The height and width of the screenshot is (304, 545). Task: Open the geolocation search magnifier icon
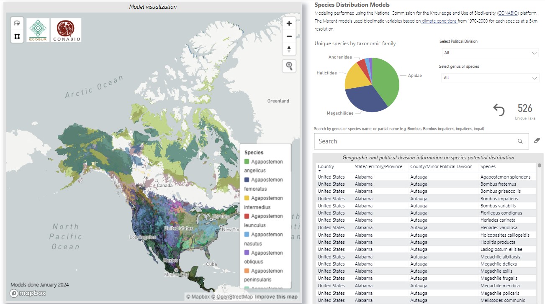pos(289,66)
